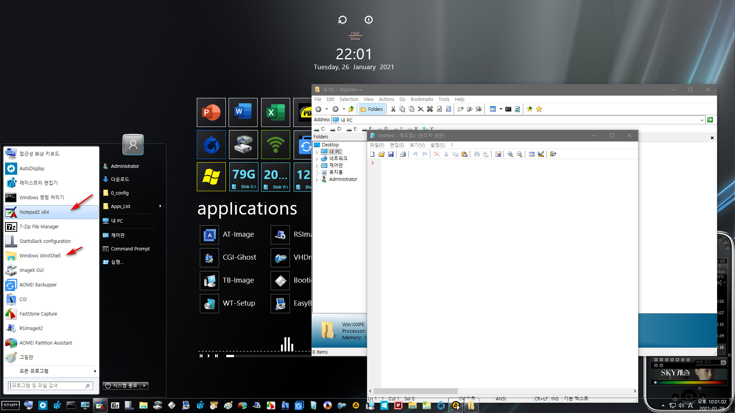Click the Save icon in Notepad2 toolbar
Screen dimensions: 735x413
tap(391, 154)
